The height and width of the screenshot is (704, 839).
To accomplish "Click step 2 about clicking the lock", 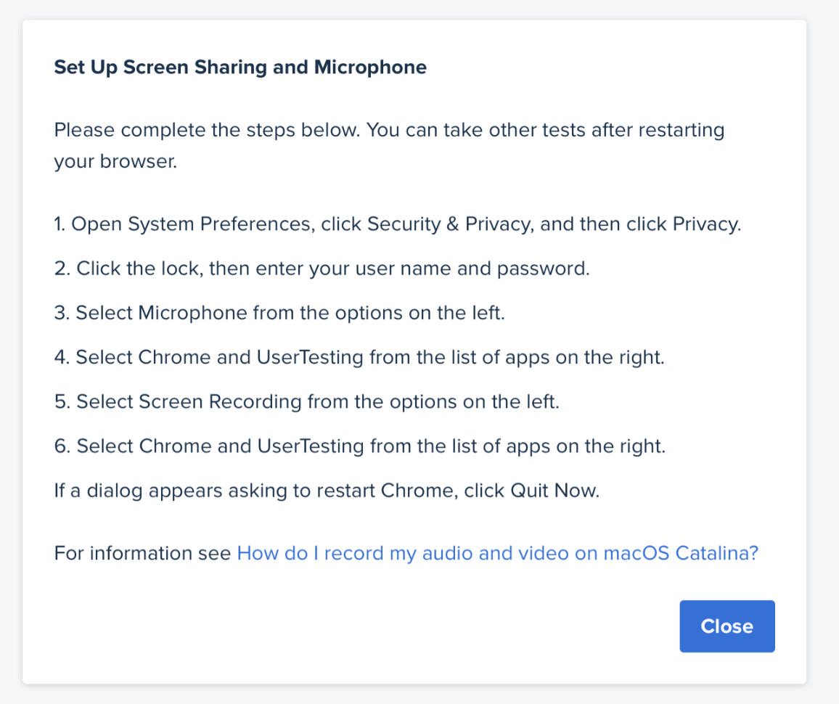I will (322, 269).
